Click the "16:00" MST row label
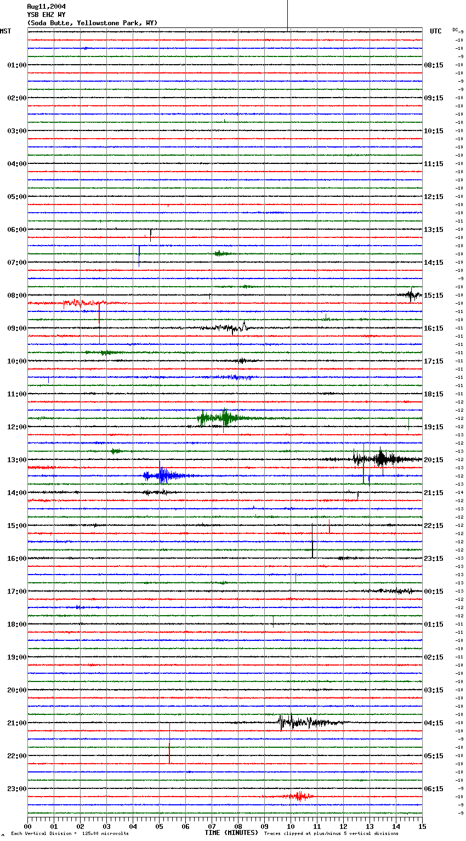 [17, 559]
